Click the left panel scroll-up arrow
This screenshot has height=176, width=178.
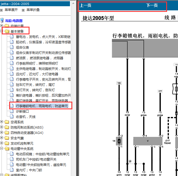(x=73, y=3)
